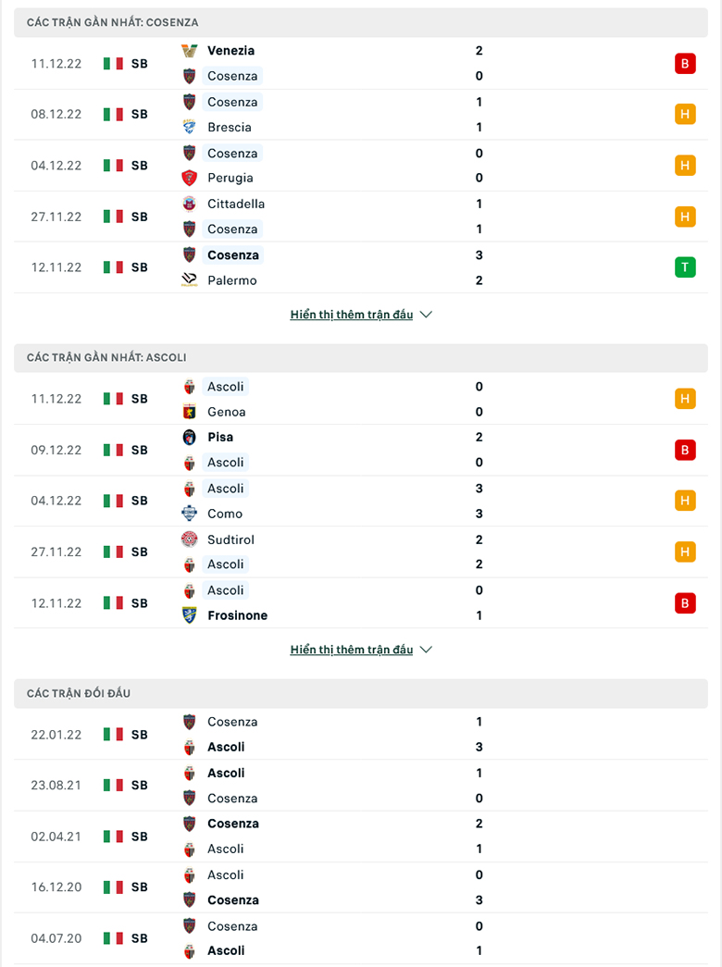Click the Venezia team crest icon
Viewport: 722px width, 967px height.
(x=190, y=51)
